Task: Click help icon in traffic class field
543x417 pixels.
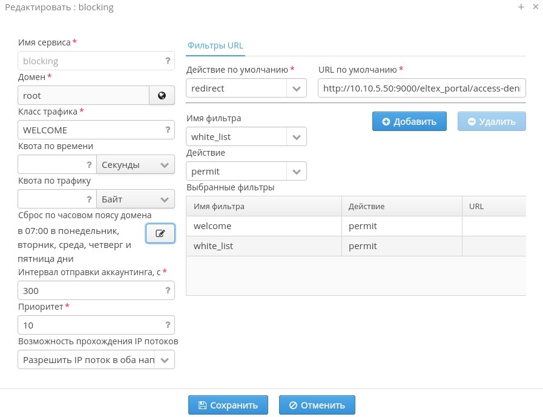Action: tap(168, 130)
